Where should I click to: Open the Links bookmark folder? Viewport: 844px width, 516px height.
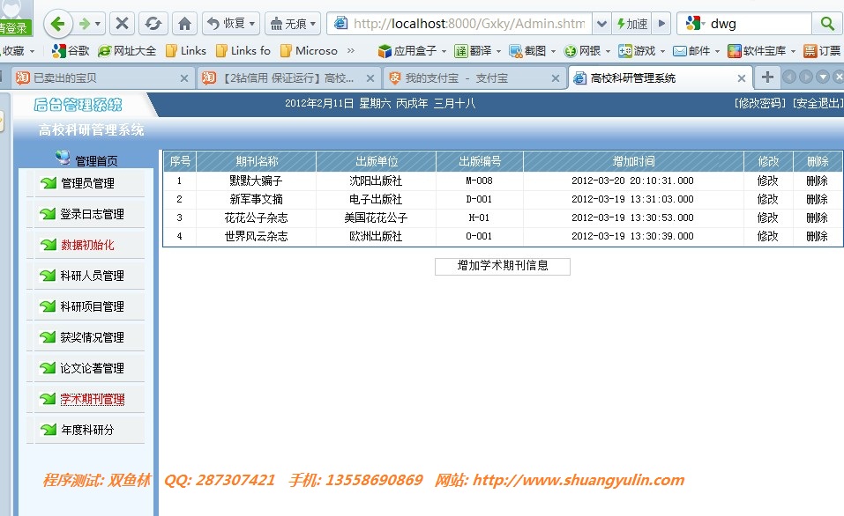coord(186,51)
